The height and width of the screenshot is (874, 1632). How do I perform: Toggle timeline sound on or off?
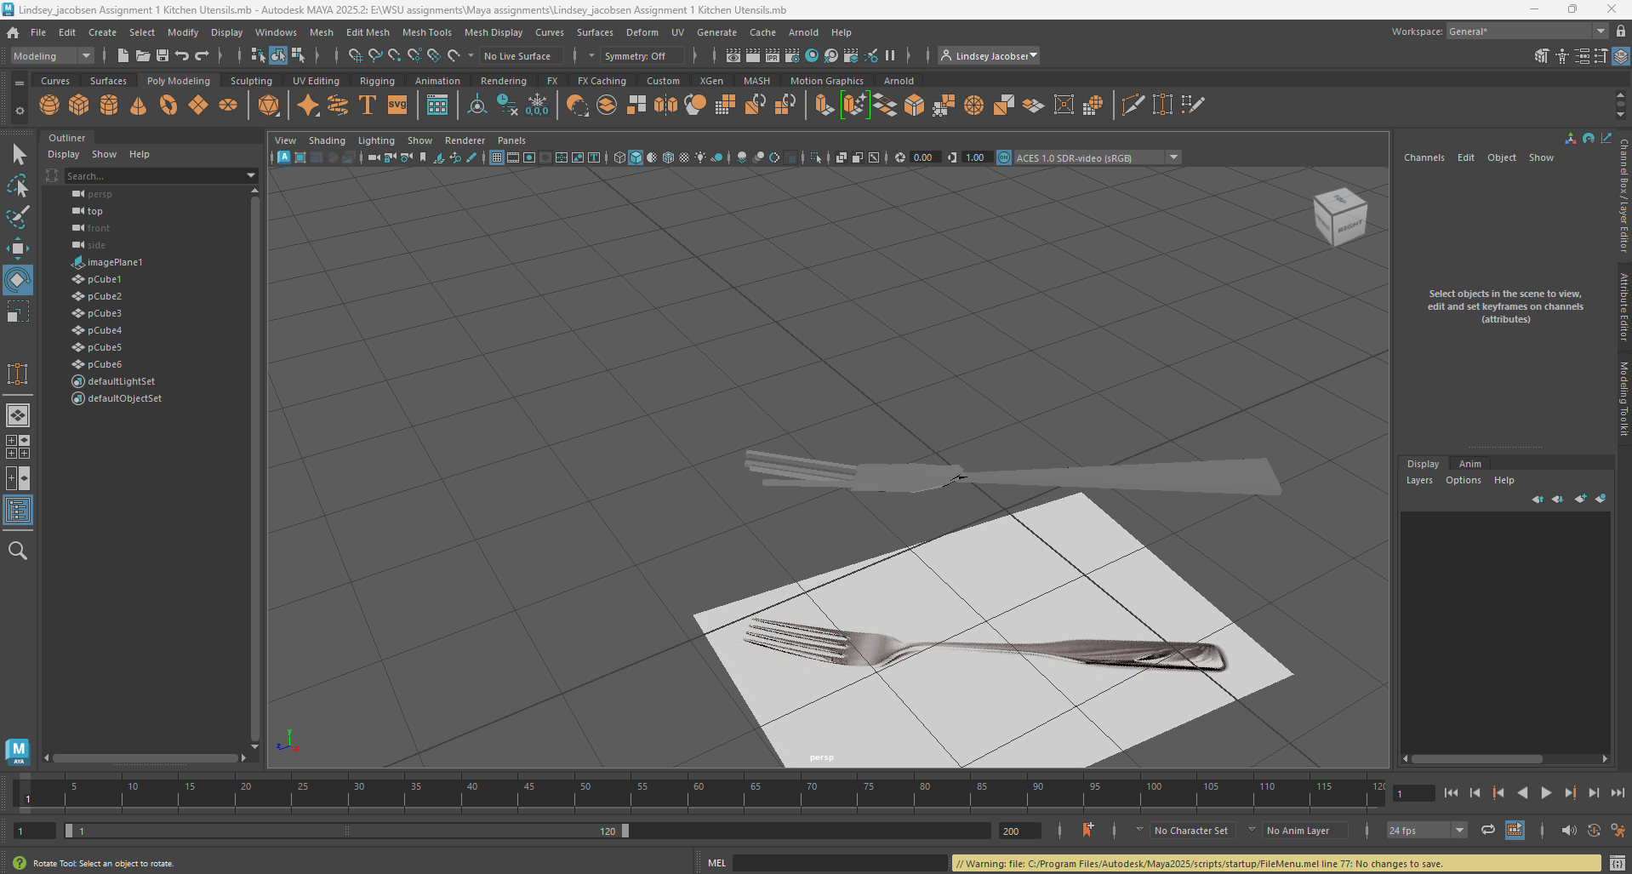coord(1568,831)
